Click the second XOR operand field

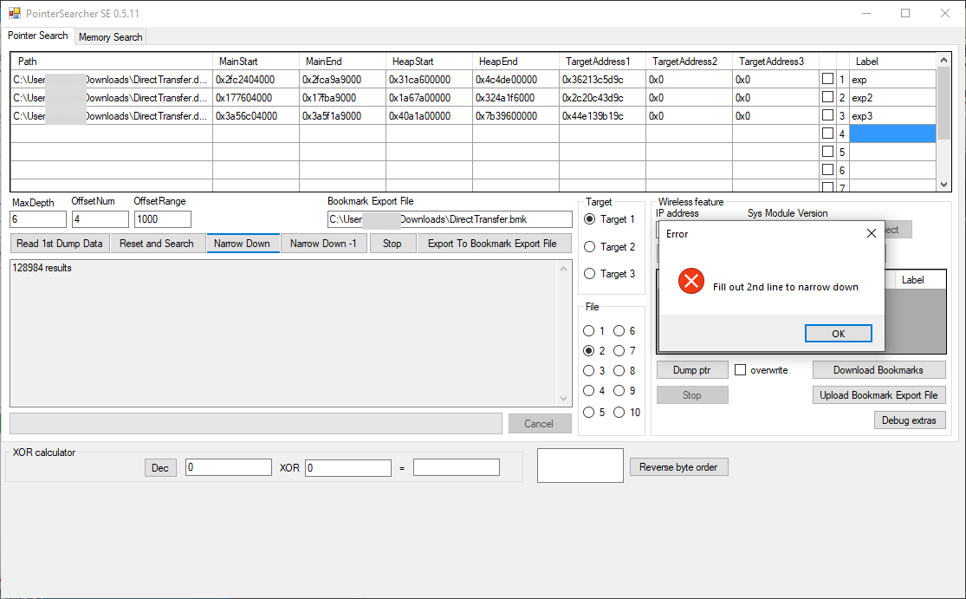click(x=348, y=468)
